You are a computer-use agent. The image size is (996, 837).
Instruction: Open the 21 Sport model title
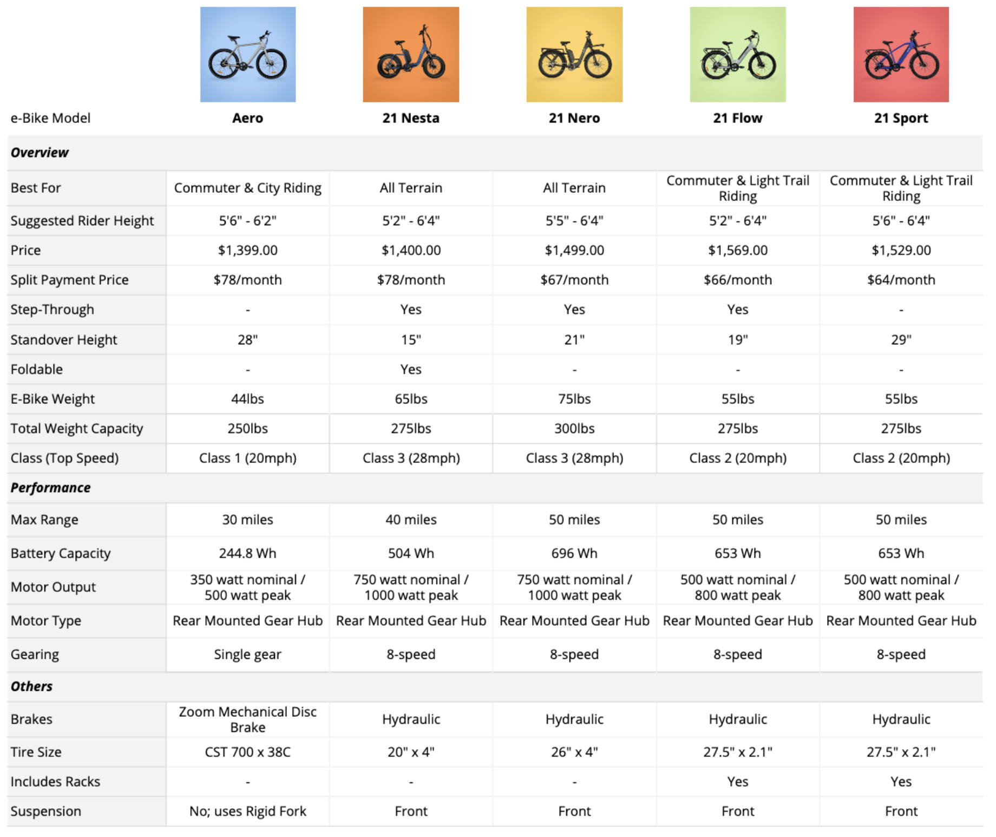[901, 118]
